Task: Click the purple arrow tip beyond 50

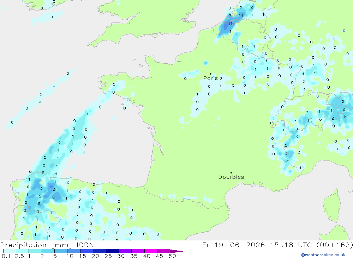Action: [176, 251]
